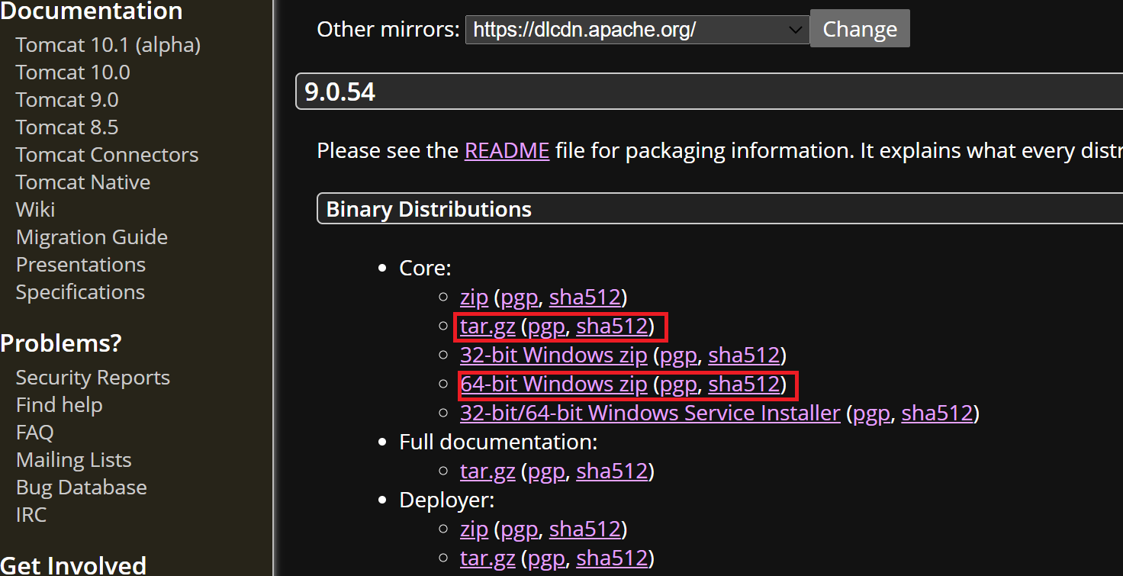Go to Tomcat Connectors page

(x=107, y=155)
